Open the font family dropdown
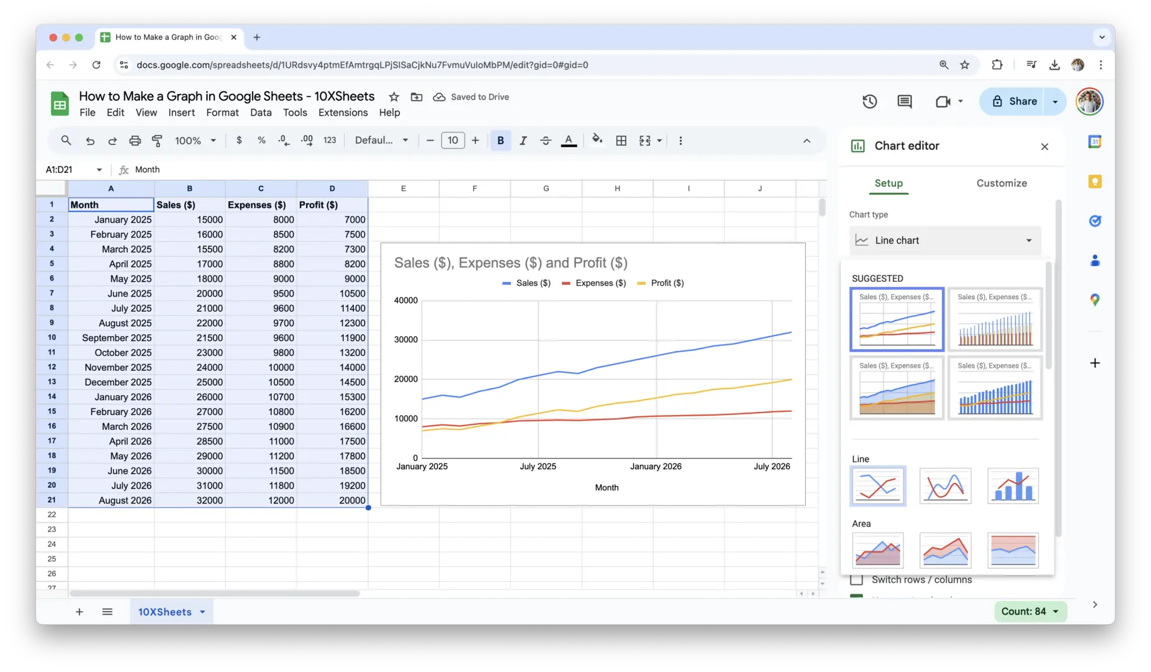Viewport: 1151px width, 672px height. (381, 141)
